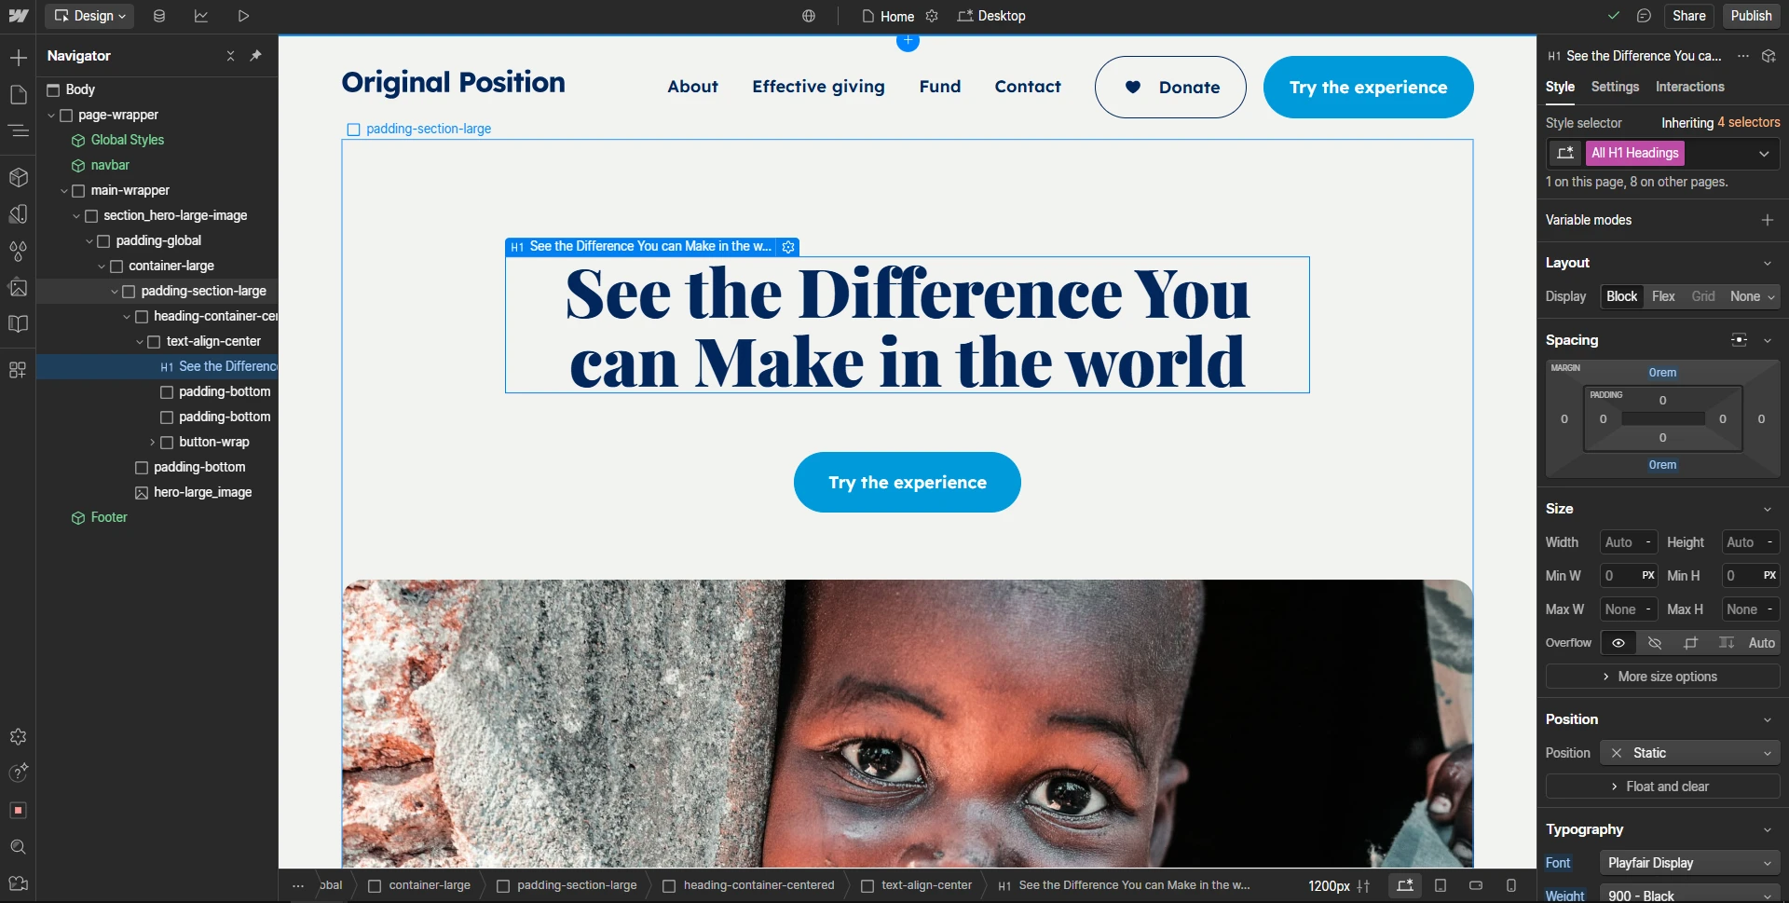This screenshot has height=903, width=1789.
Task: Open the Playfair Display font dropdown
Action: (1689, 863)
